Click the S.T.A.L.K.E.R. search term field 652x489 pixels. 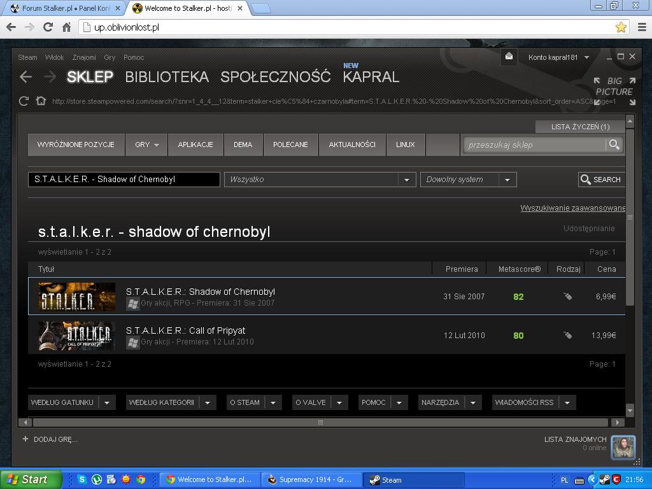124,180
